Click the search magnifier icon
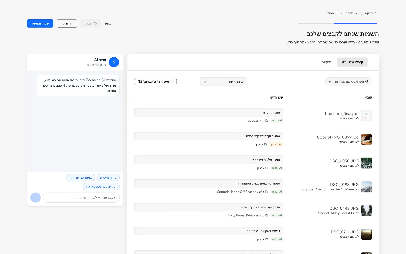Image resolution: width=406 pixels, height=254 pixels. coord(367,82)
